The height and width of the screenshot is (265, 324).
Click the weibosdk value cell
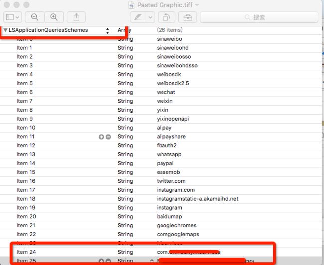click(x=169, y=74)
